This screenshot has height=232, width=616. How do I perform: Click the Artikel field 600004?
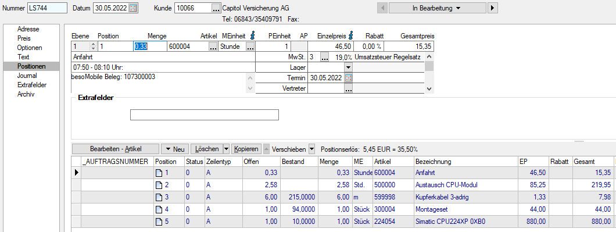point(188,47)
